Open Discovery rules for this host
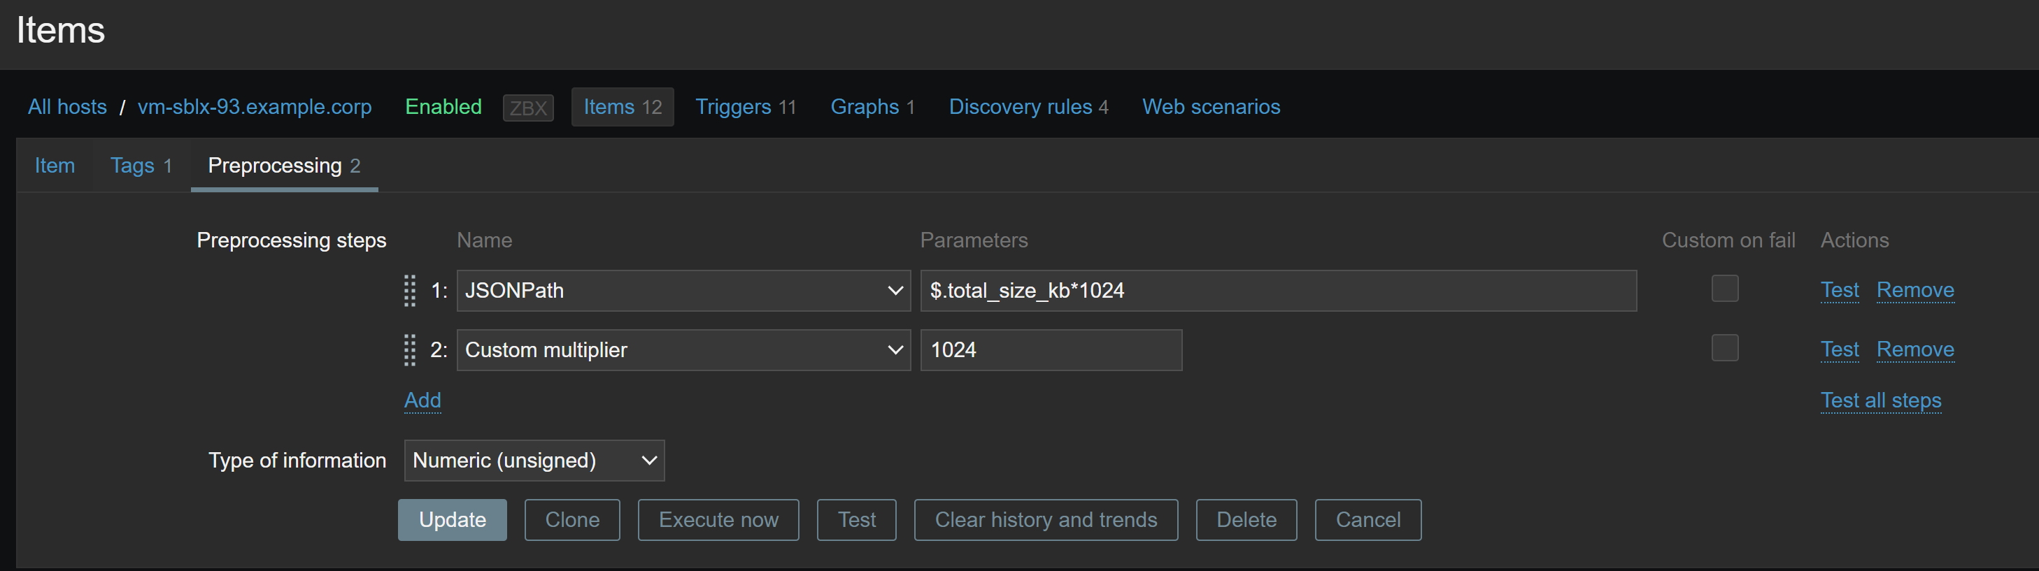The width and height of the screenshot is (2039, 571). pyautogui.click(x=1028, y=107)
